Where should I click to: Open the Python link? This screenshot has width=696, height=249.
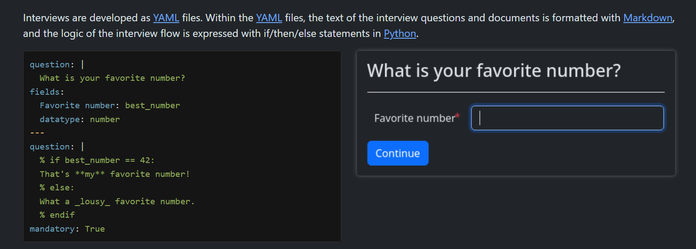pos(400,33)
